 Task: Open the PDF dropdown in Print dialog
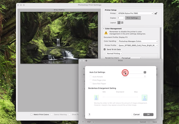(90, 122)
